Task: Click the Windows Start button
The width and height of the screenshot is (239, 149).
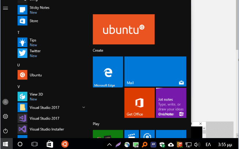Action: pos(5,144)
